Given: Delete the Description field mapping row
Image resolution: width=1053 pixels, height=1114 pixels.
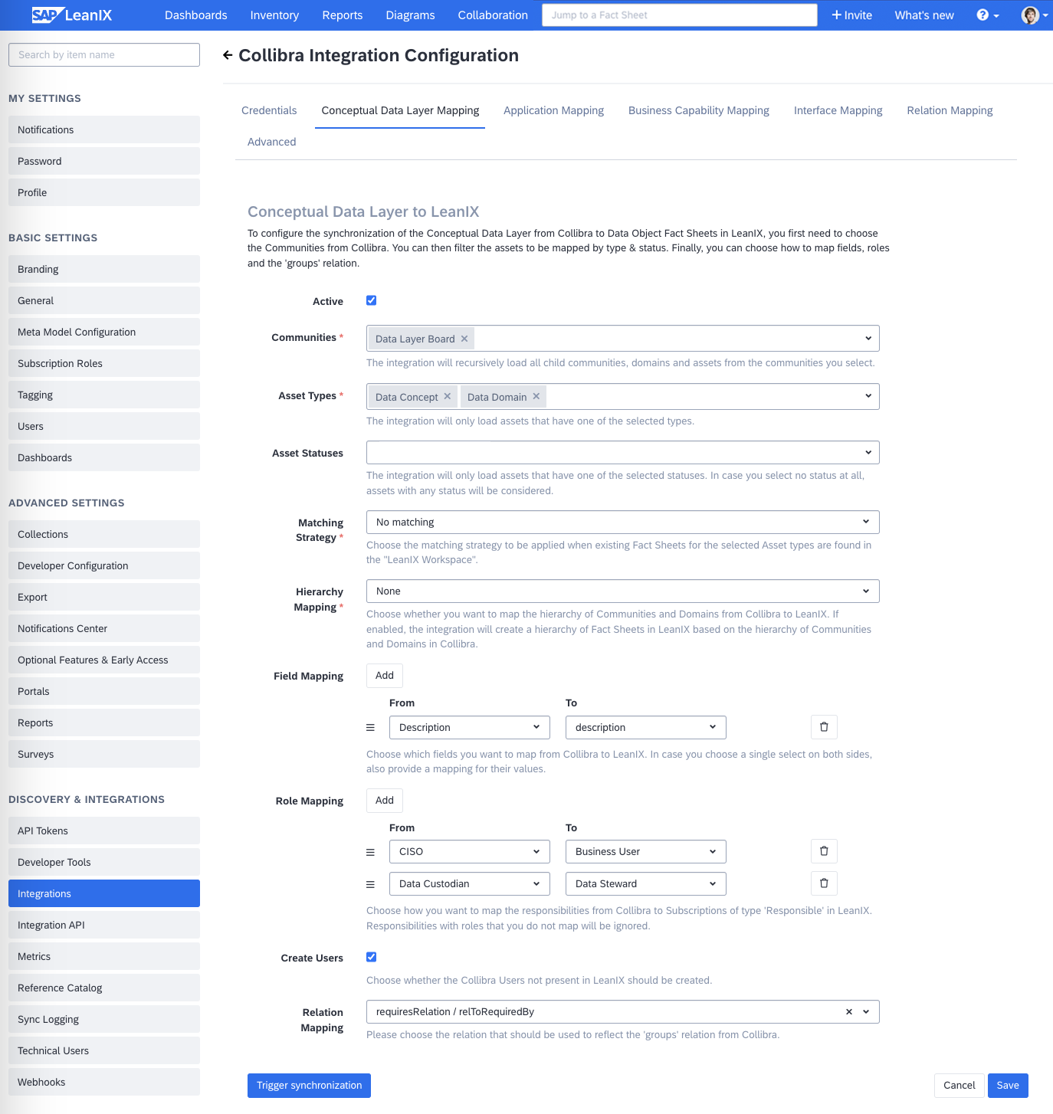Looking at the screenshot, I should click(x=824, y=727).
